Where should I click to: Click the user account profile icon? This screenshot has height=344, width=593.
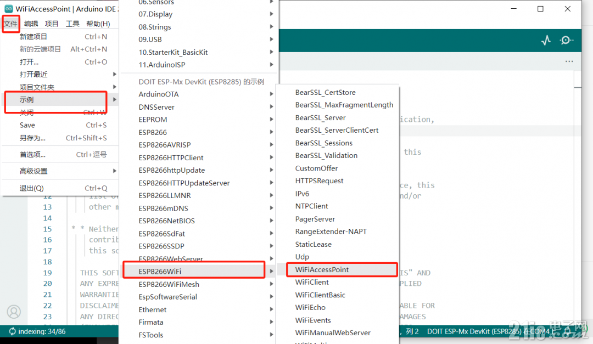pos(14,312)
